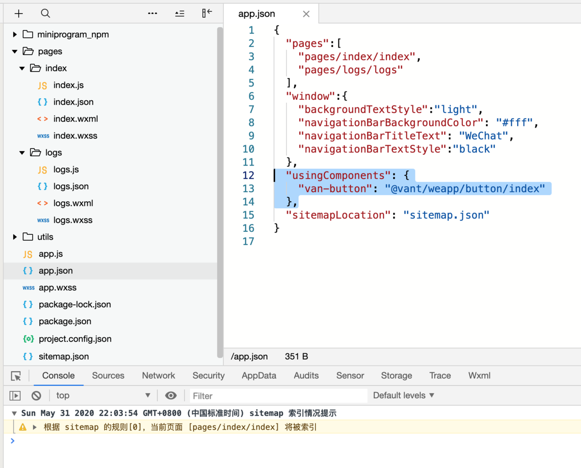
Task: Toggle the live expression eye icon
Action: (170, 396)
